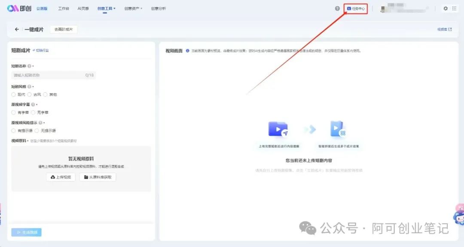
Task: Open the assistant mascot icon
Action: (x=459, y=218)
